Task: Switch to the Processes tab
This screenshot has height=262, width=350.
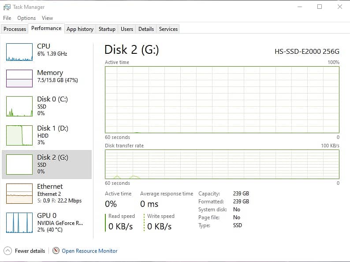Action: [x=15, y=29]
